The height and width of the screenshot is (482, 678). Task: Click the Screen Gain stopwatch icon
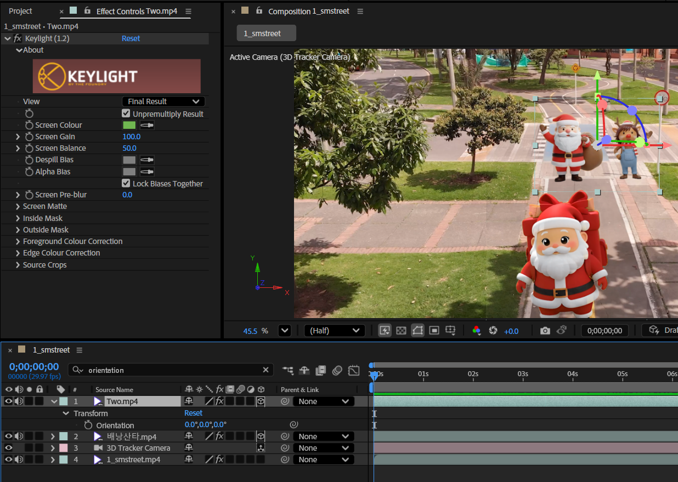[29, 137]
